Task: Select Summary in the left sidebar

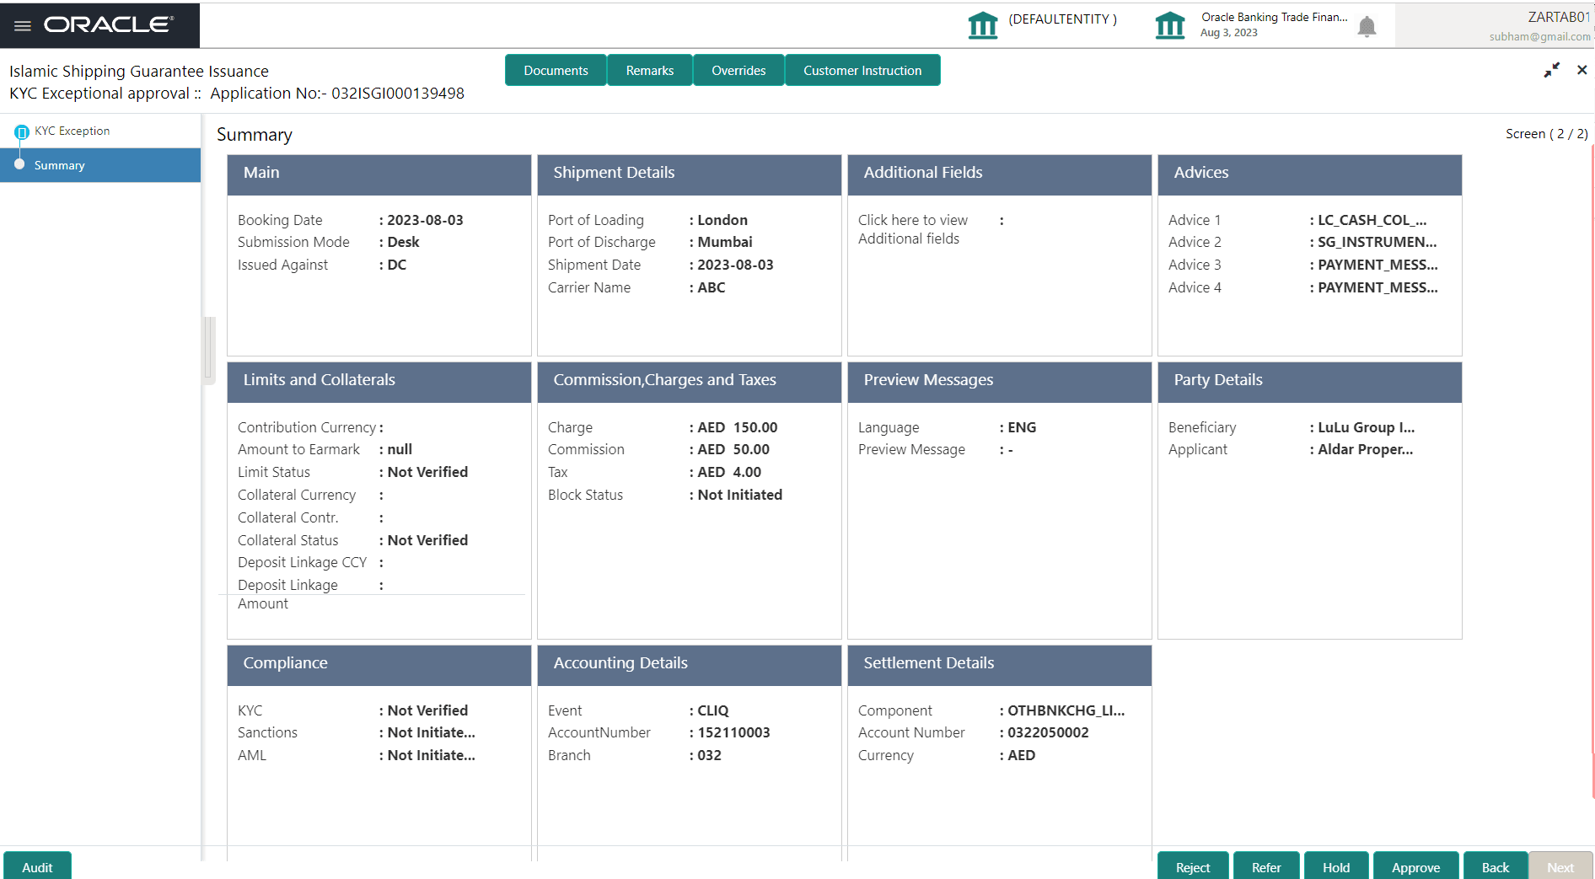Action: 59,165
